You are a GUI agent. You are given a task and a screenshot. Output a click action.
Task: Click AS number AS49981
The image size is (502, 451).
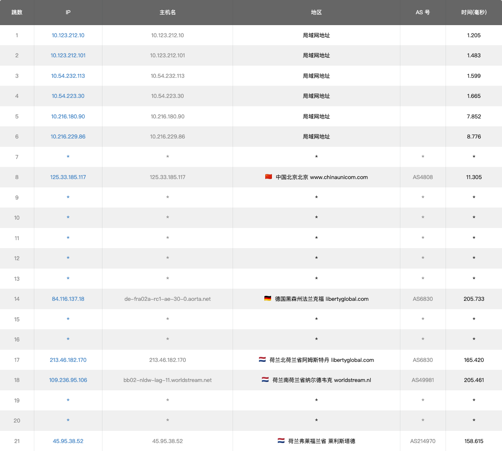(x=423, y=380)
